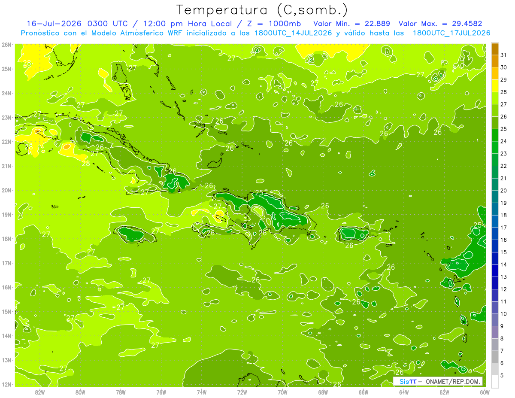Click the '17N' latitude axis label

pyautogui.click(x=6, y=263)
